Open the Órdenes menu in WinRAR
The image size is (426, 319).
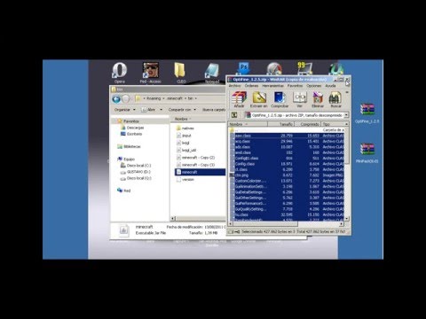251,86
